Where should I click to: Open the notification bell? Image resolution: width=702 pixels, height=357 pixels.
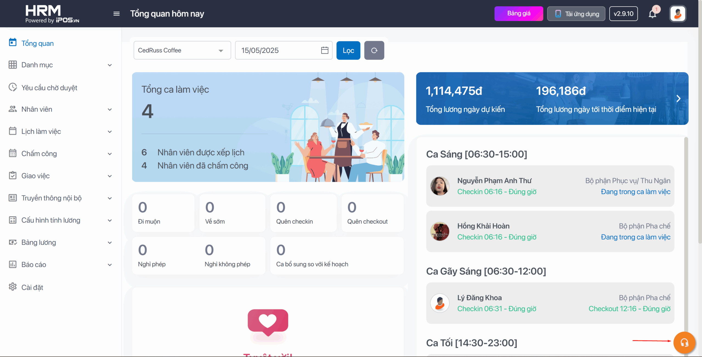[652, 14]
